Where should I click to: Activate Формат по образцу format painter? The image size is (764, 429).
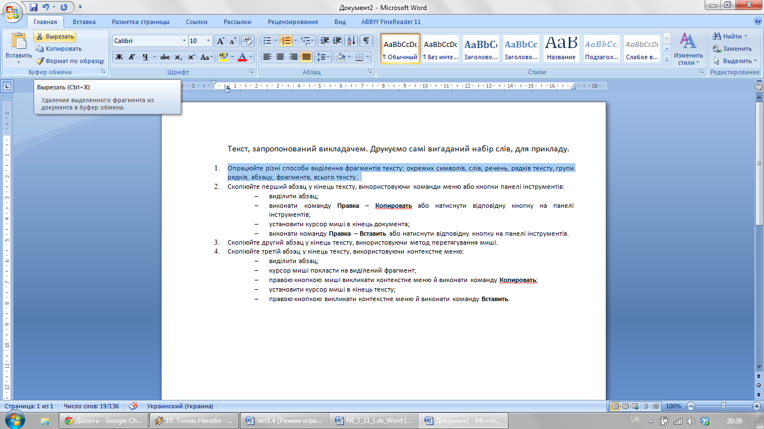pyautogui.click(x=69, y=61)
